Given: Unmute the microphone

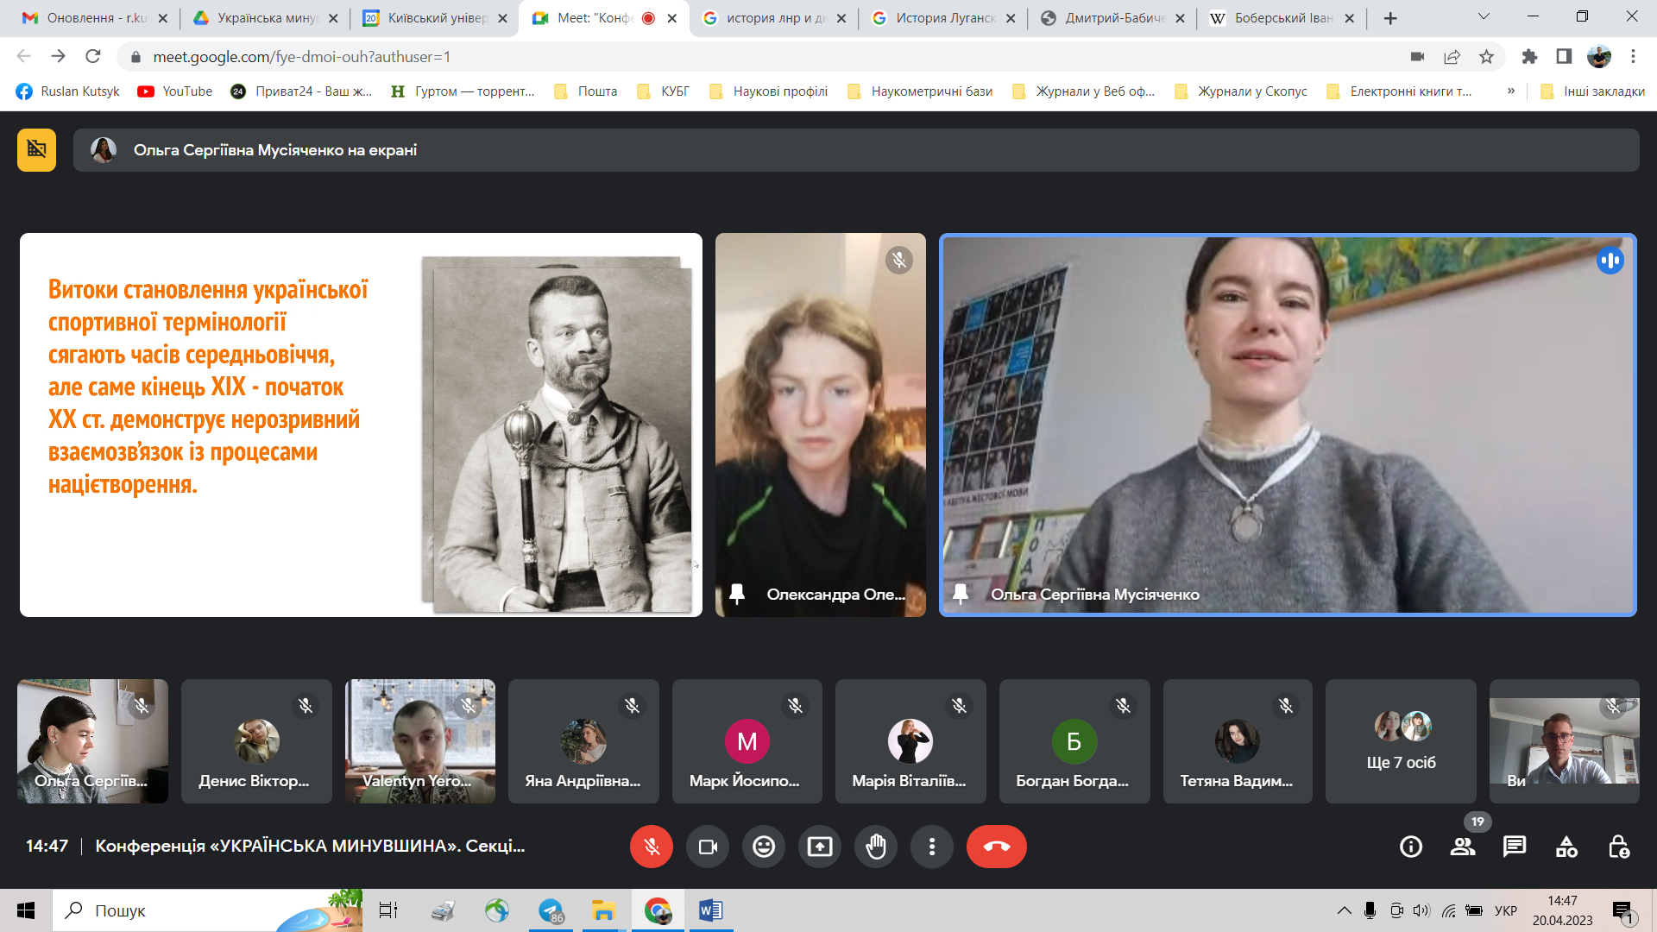Looking at the screenshot, I should point(652,847).
